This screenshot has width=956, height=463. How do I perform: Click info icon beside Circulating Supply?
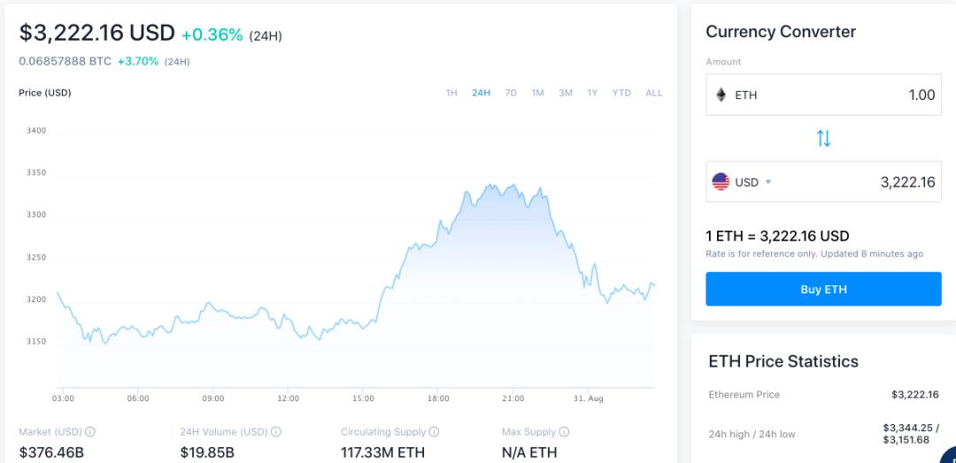click(x=434, y=432)
